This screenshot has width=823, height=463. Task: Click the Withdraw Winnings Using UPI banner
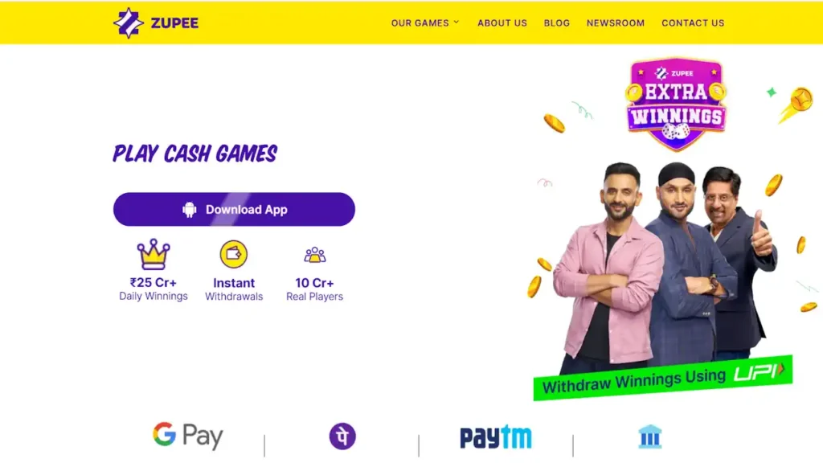[x=662, y=379]
